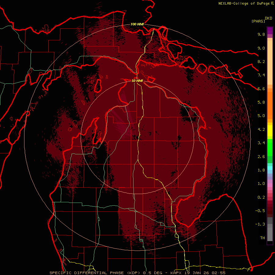This screenshot has width=275, height=275.
Task: Pick the pink segment of the color bar
Action: click(x=270, y=185)
